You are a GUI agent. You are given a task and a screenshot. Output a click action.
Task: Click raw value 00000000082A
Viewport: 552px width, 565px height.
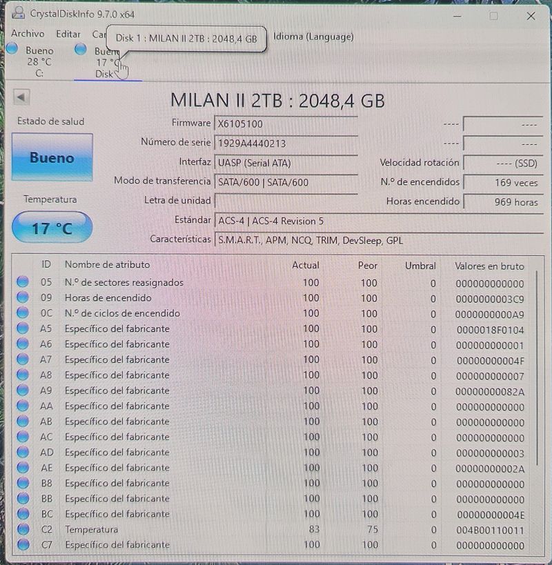(490, 392)
